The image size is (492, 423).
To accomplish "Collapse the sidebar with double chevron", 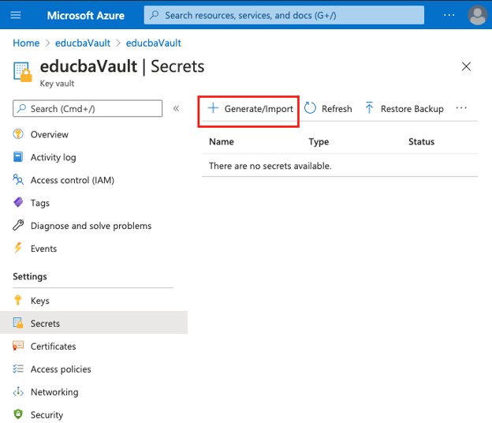I will (177, 109).
